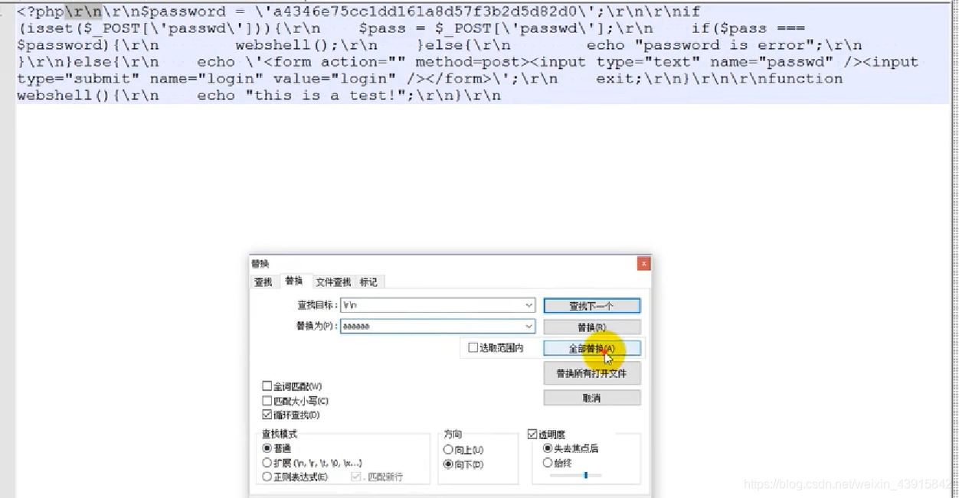The height and width of the screenshot is (498, 959).
Task: Click 'webshell();' text in the editor
Action: (287, 45)
